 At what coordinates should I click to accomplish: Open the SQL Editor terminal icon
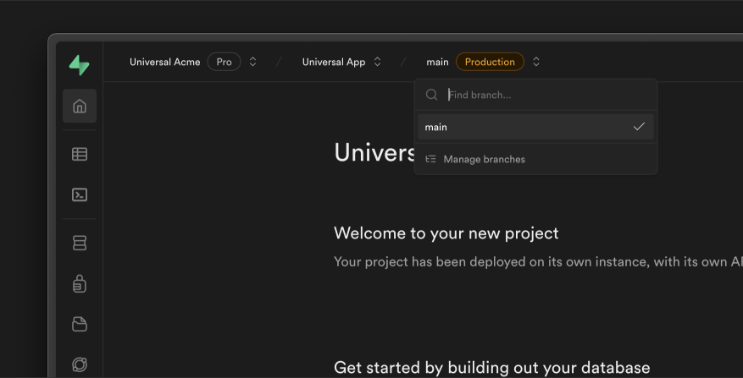coord(80,194)
